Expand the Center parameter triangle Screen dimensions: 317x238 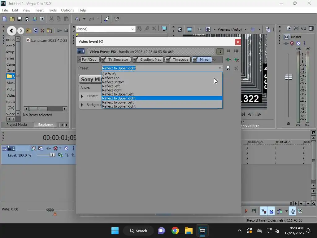tap(82, 96)
